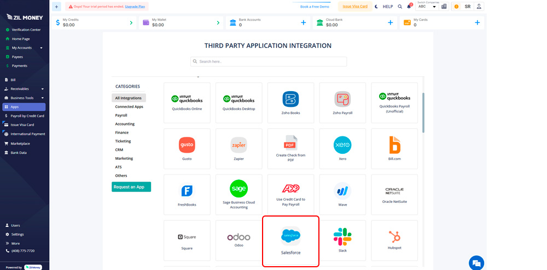Open the Switch Companies ABC dropdown

tap(427, 6)
